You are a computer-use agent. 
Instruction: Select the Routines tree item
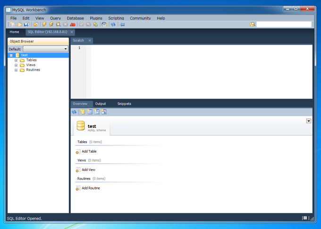point(33,70)
